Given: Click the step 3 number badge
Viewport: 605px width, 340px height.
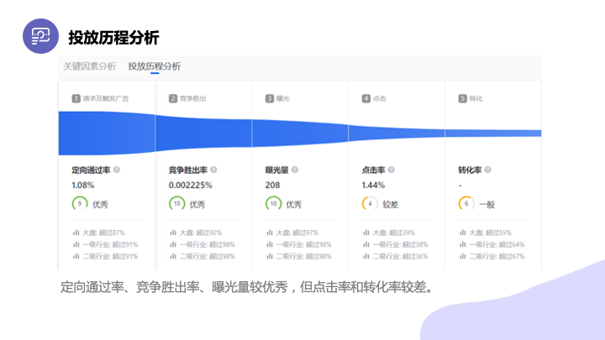Looking at the screenshot, I should click(270, 98).
